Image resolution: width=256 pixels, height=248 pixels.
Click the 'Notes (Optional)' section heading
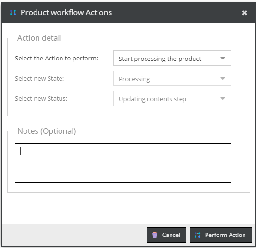click(x=47, y=131)
